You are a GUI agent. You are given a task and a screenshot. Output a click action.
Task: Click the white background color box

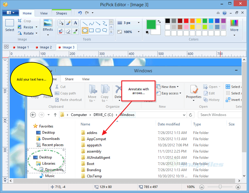tap(157, 32)
